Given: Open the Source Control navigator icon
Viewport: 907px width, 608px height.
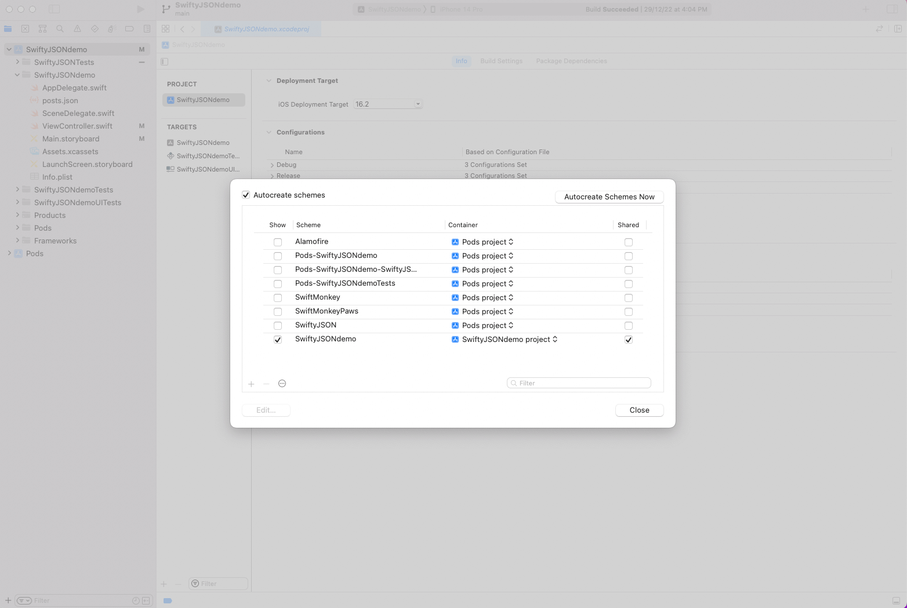Looking at the screenshot, I should point(25,29).
